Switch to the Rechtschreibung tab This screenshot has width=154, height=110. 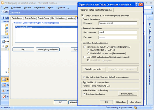pyautogui.click(x=59, y=18)
